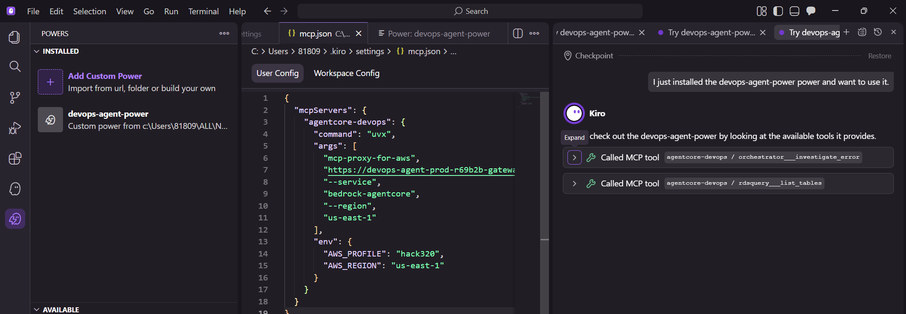Split the editor to the right

click(x=517, y=34)
